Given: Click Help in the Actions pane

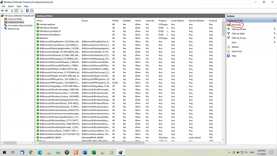Looking at the screenshot, I should pyautogui.click(x=234, y=56).
